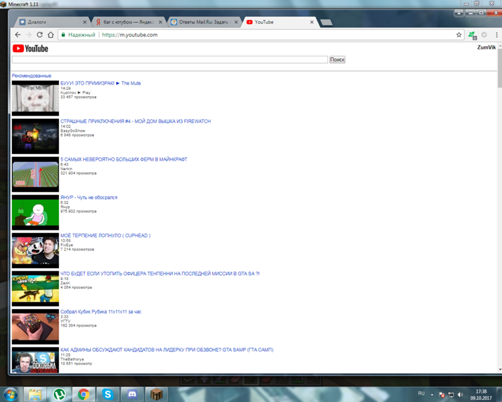Close the Ответы Mail.Ru tab
The width and height of the screenshot is (502, 402).
pyautogui.click(x=236, y=22)
